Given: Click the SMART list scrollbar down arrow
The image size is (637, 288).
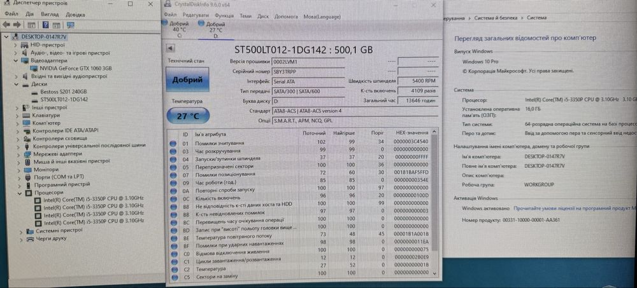Looking at the screenshot, I should pyautogui.click(x=436, y=273).
